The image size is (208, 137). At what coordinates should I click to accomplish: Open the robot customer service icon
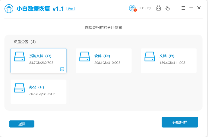click(158, 8)
